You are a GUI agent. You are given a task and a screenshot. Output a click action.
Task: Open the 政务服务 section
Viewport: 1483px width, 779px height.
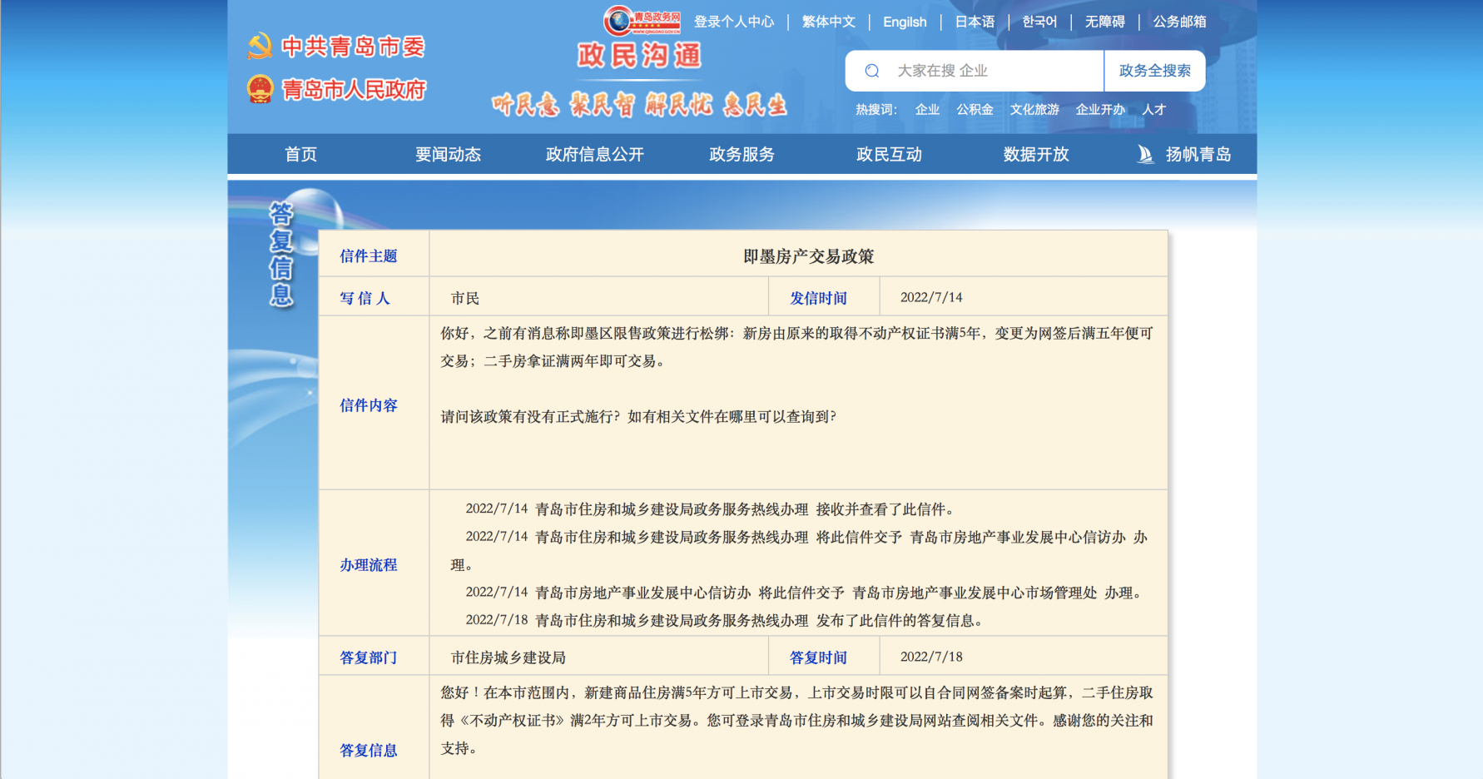coord(741,154)
